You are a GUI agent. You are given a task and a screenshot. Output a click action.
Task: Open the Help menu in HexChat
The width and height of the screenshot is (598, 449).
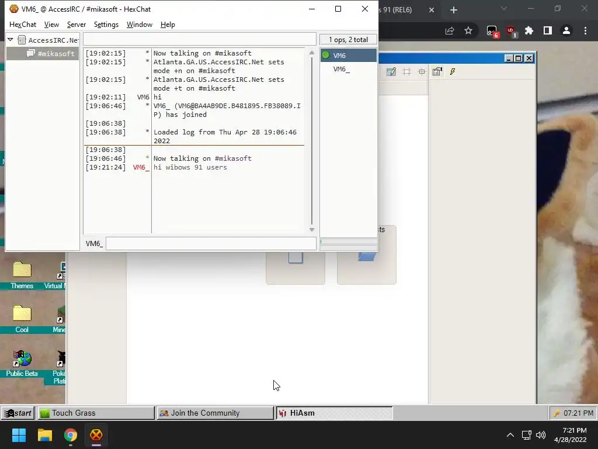[x=168, y=25]
